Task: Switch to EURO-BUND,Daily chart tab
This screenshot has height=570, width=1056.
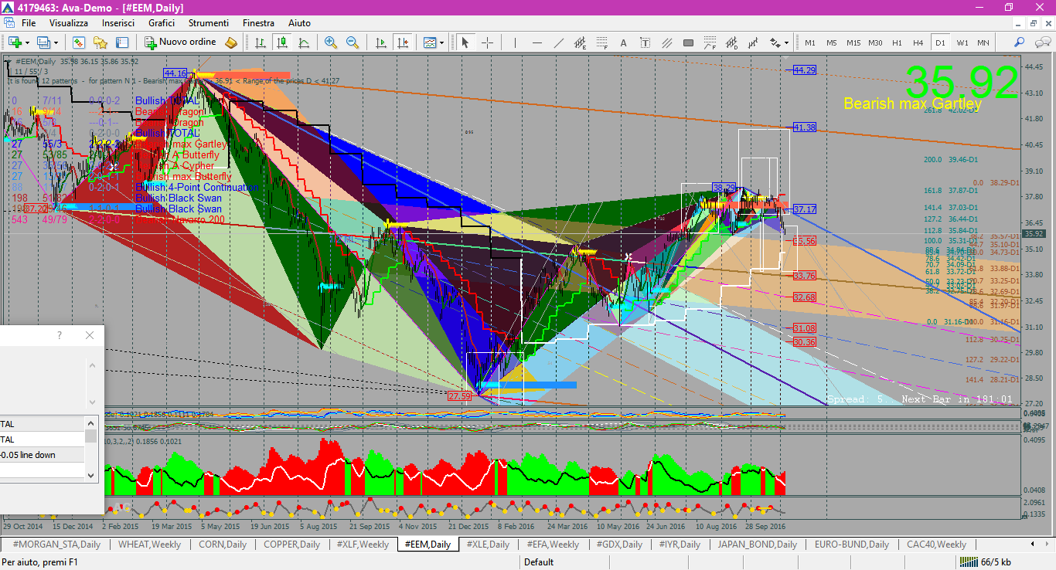Action: point(851,545)
